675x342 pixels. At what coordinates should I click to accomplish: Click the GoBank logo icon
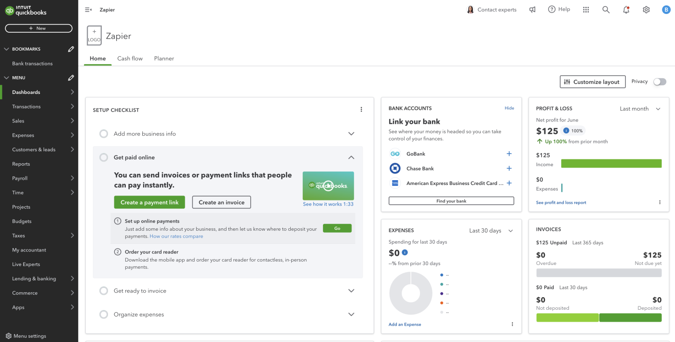(x=395, y=154)
